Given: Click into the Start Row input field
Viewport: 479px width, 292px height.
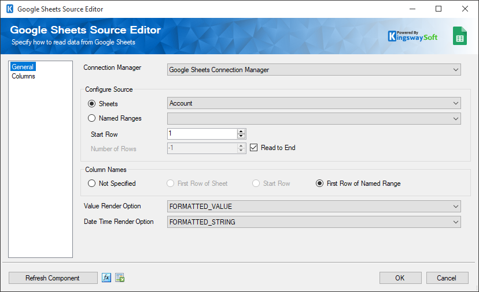Looking at the screenshot, I should 202,134.
